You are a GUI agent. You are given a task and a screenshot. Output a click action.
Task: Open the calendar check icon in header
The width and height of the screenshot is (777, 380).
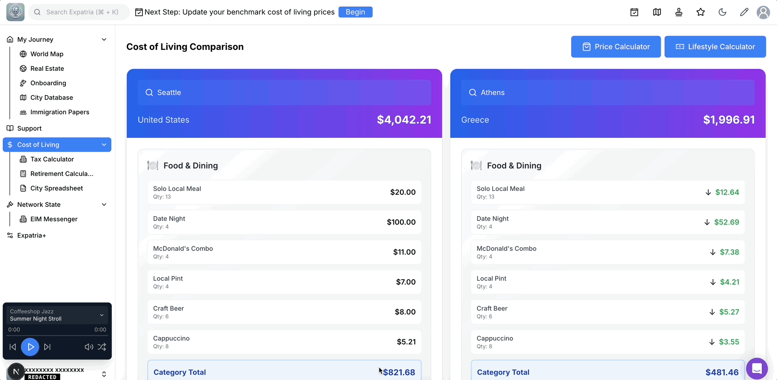click(634, 12)
